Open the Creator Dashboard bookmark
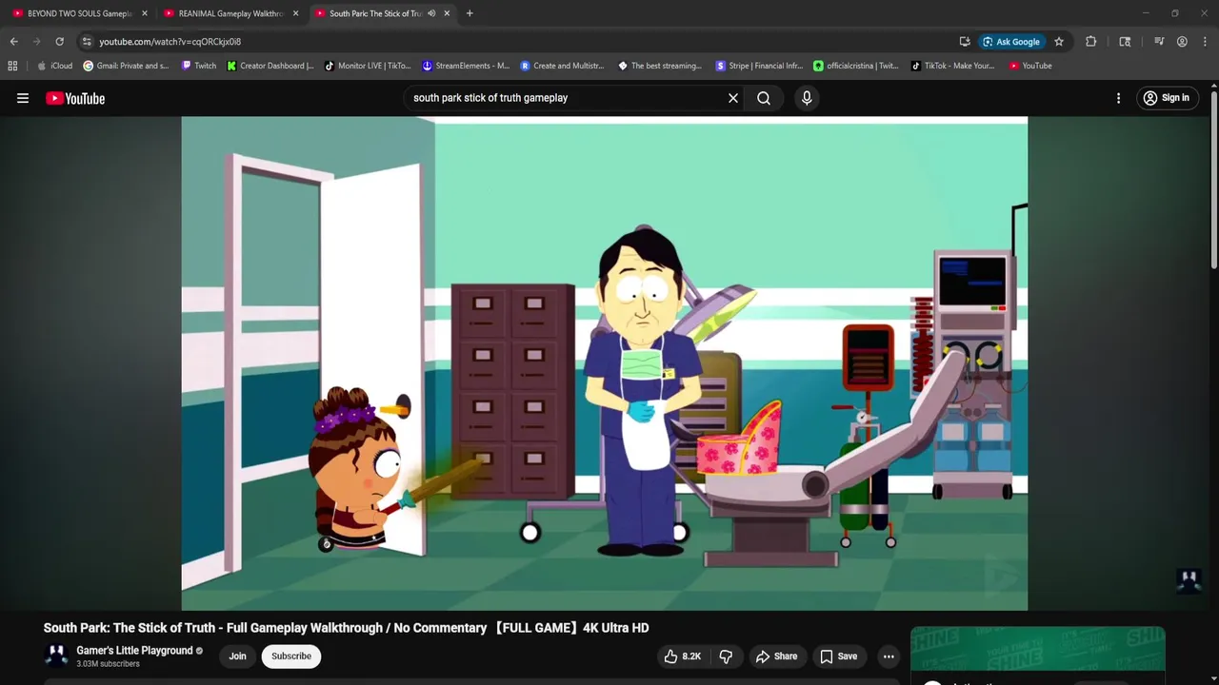 point(270,66)
